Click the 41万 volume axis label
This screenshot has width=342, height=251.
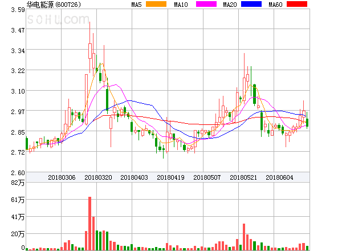click(x=18, y=217)
